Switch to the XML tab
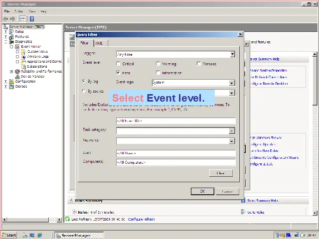The image size is (319, 239). (x=99, y=43)
